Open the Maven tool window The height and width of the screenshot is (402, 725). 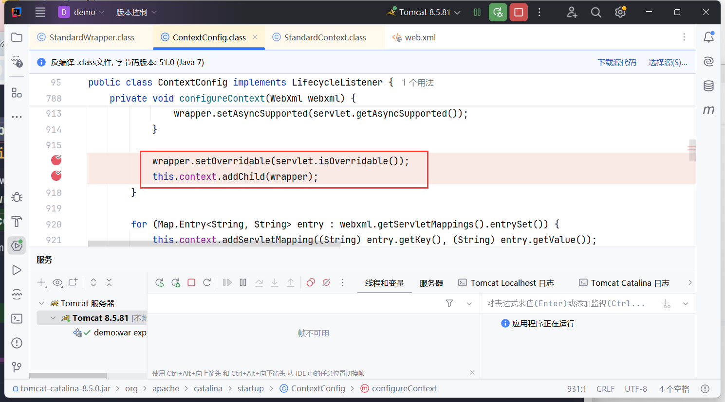click(x=708, y=110)
